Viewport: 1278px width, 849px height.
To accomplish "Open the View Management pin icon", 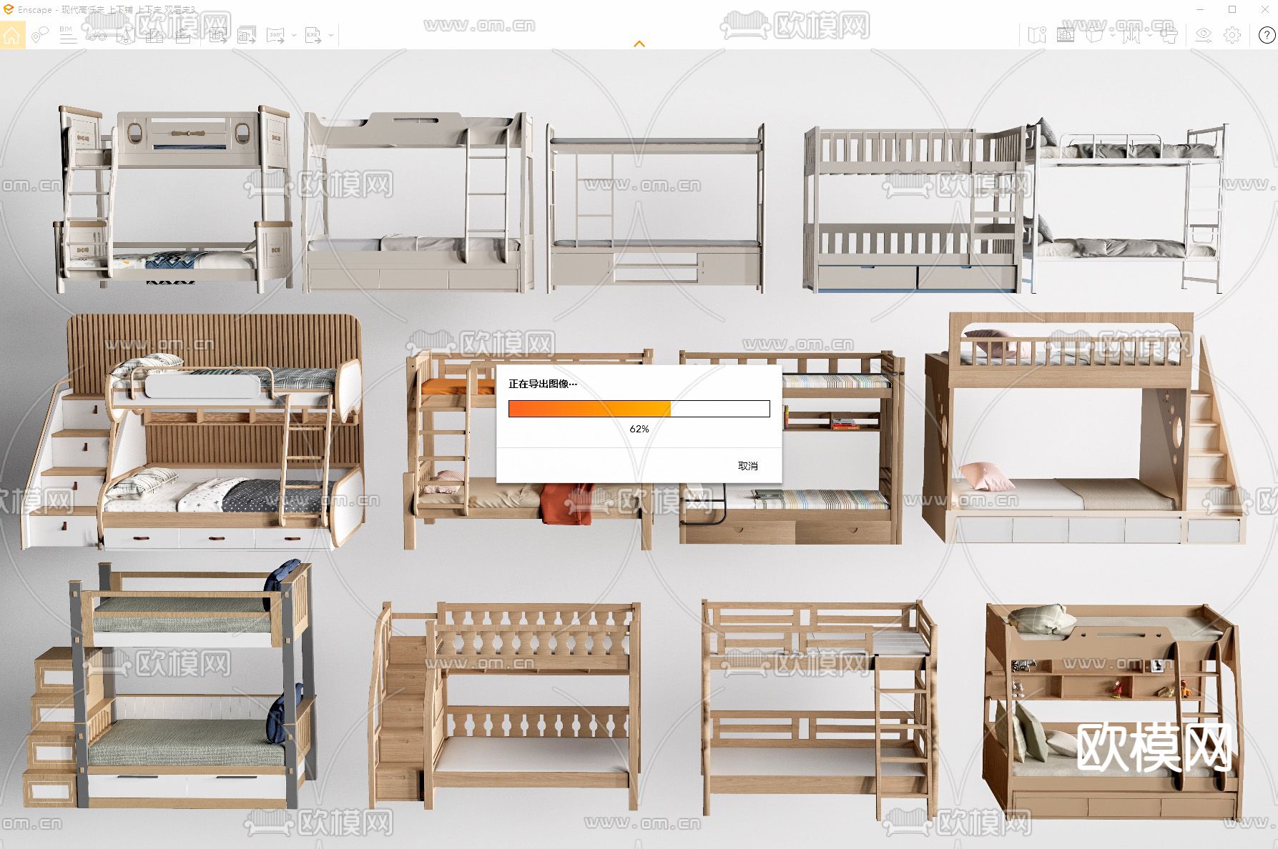I will pos(40,35).
